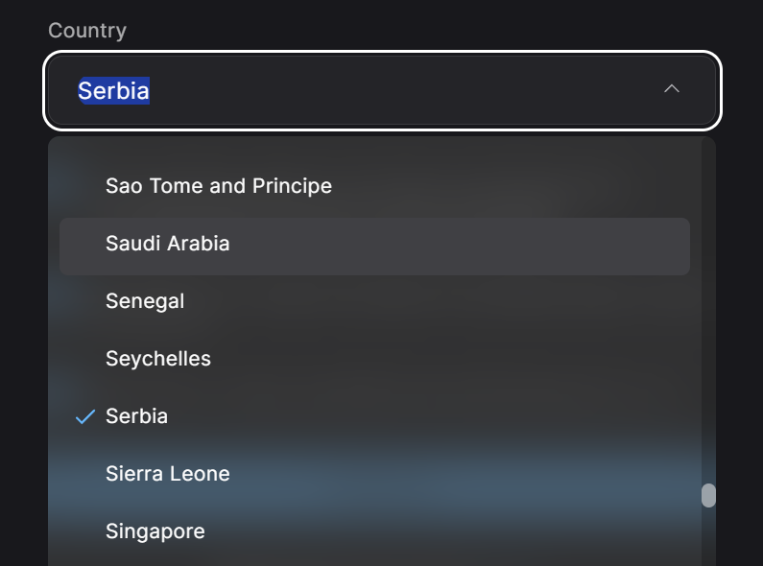
Task: Choose the last visible country option
Action: (155, 531)
